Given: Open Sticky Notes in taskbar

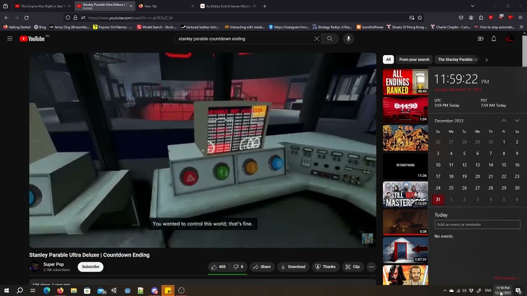Looking at the screenshot, I should 168,291.
